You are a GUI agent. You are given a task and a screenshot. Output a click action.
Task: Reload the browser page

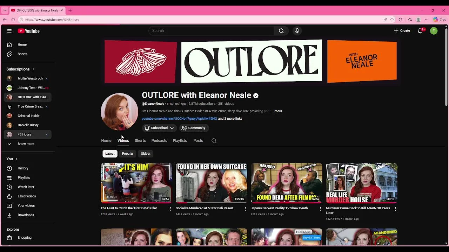click(x=13, y=20)
